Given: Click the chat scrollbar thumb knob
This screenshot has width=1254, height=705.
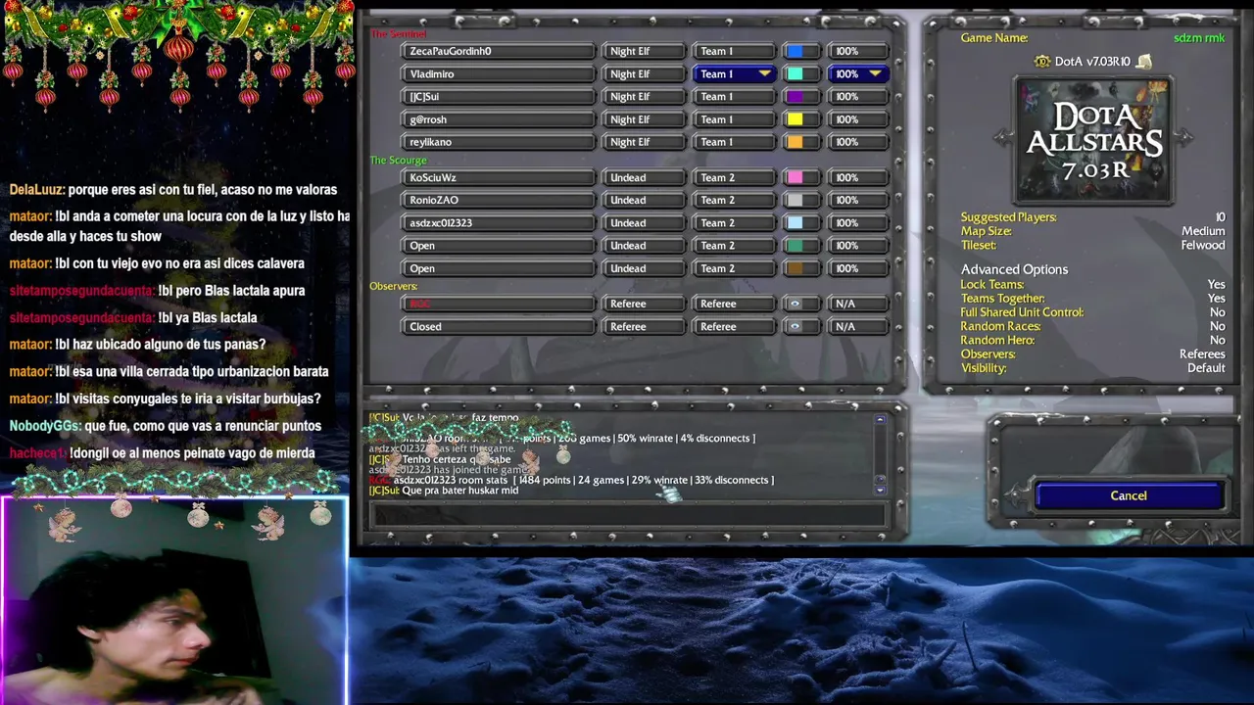Looking at the screenshot, I should pos(880,479).
